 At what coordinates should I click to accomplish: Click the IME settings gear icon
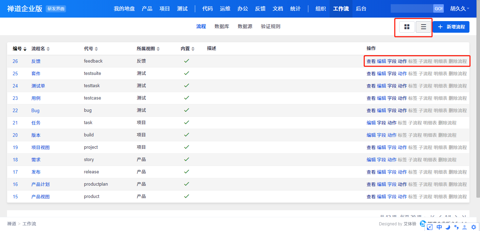tap(473, 227)
